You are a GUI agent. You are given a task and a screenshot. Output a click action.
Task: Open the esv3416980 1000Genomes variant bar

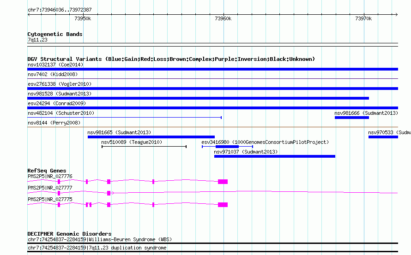point(227,147)
